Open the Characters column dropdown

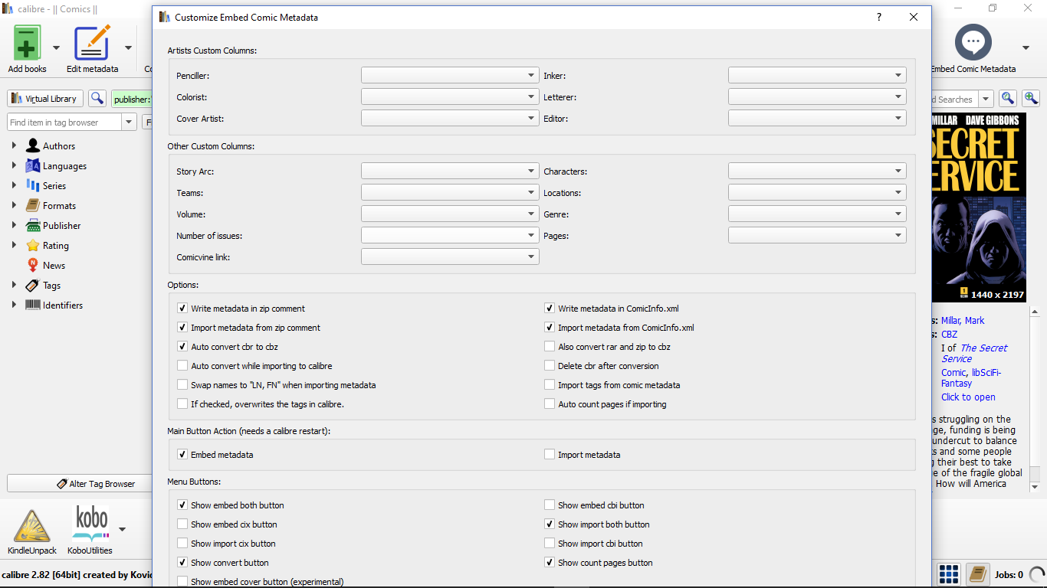click(817, 171)
